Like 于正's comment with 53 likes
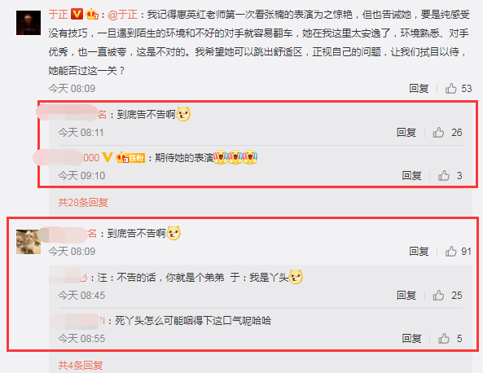 [450, 89]
